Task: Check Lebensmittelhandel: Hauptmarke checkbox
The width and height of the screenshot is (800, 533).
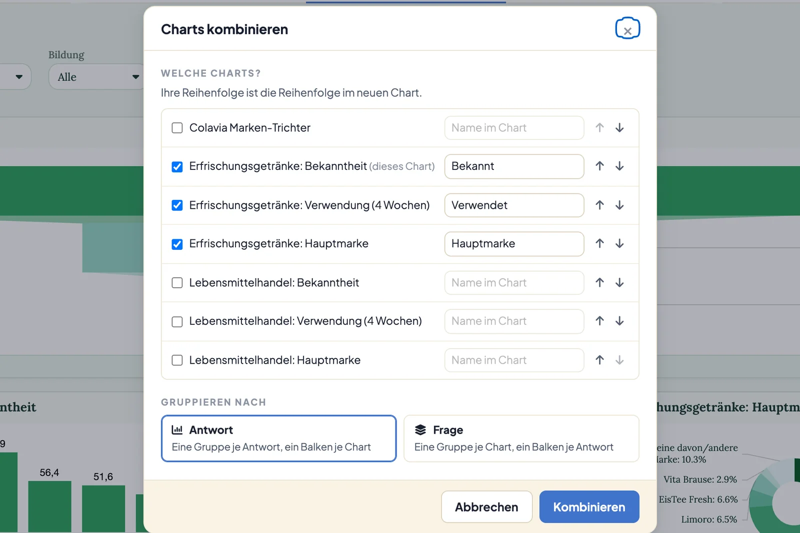Action: click(x=177, y=360)
